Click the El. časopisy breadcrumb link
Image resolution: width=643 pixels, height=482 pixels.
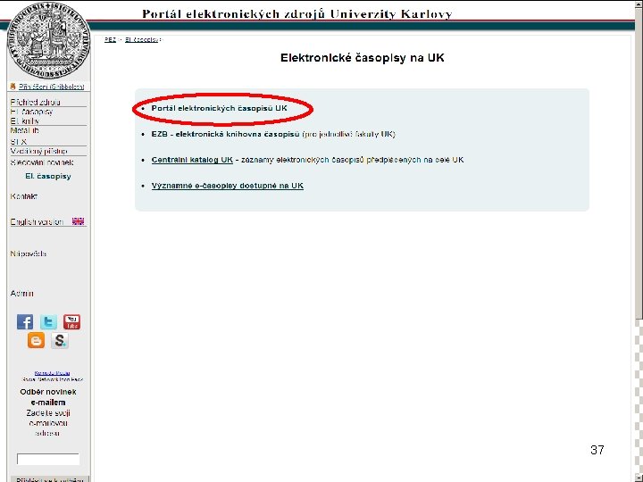click(141, 40)
